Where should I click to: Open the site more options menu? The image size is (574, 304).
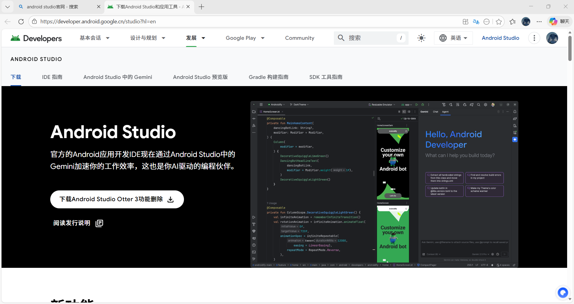click(534, 38)
